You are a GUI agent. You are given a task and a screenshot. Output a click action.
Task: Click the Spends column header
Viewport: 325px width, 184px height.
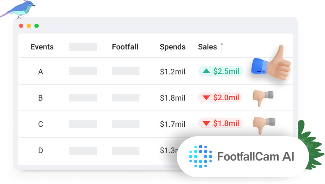click(x=172, y=47)
